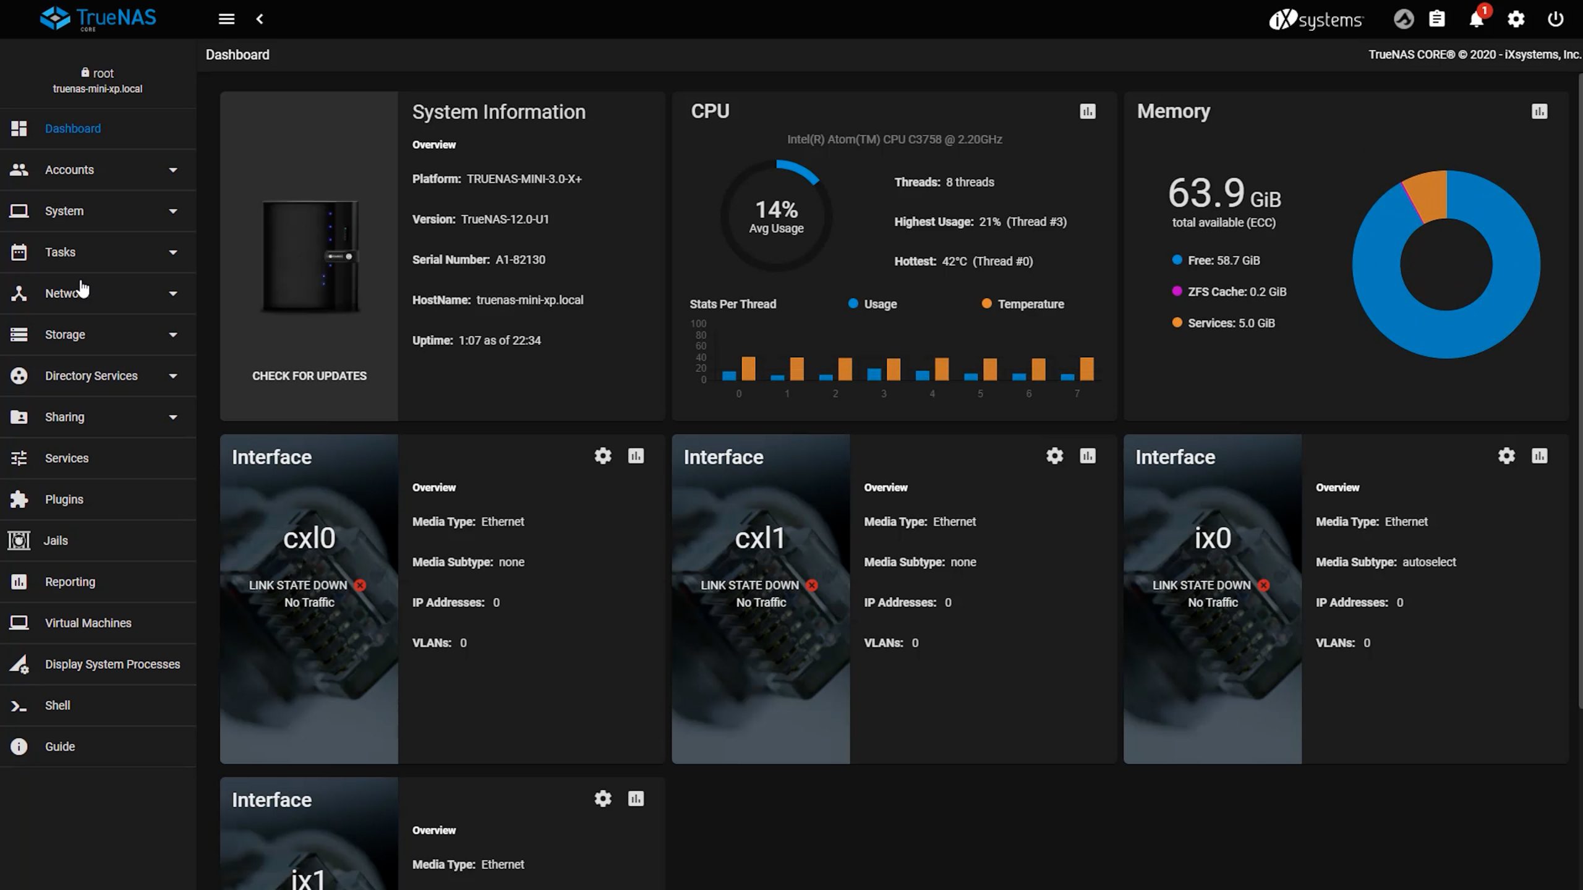Screen dimensions: 1583x890
Task: Click the iXsystems logo link
Action: click(1315, 20)
